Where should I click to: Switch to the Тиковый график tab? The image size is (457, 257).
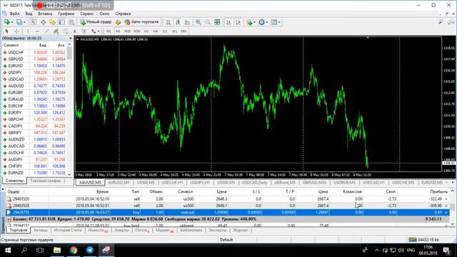pyautogui.click(x=46, y=181)
